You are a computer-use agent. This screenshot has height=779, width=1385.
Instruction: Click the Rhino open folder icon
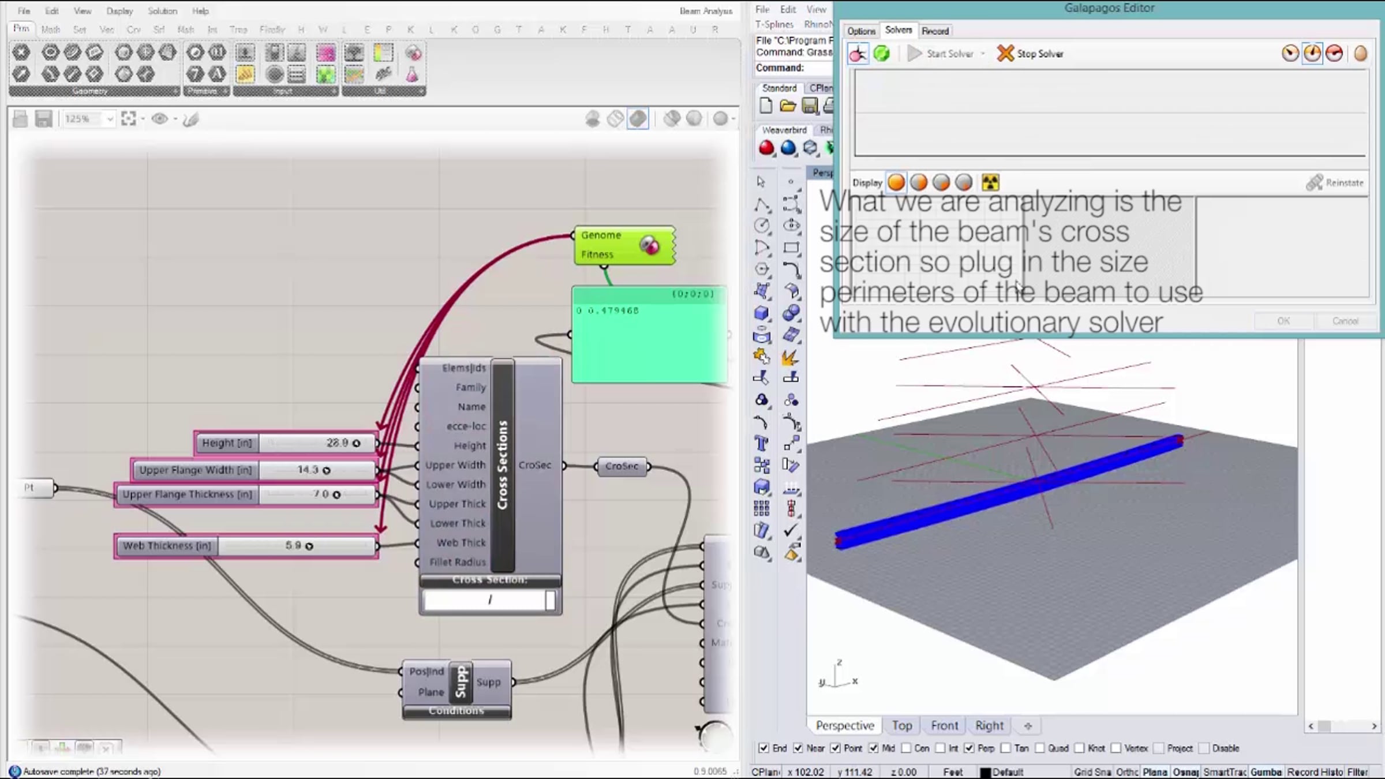[787, 106]
